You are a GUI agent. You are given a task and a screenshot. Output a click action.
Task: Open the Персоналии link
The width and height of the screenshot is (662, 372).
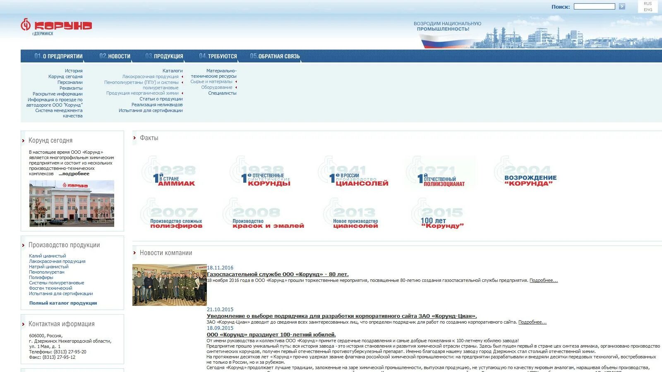[x=70, y=83]
